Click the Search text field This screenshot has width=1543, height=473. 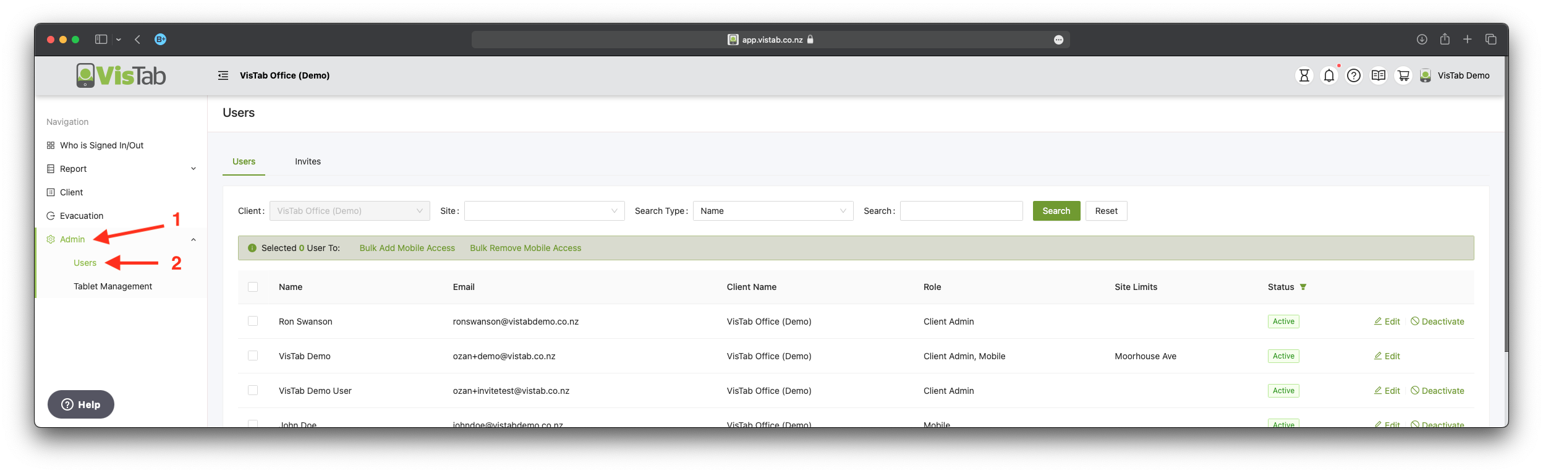tap(961, 211)
